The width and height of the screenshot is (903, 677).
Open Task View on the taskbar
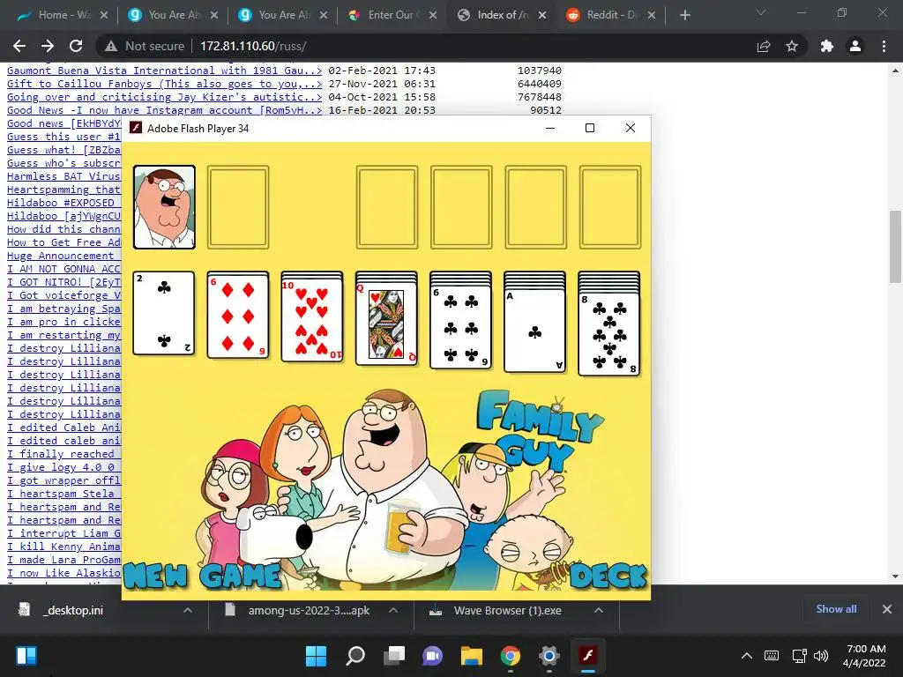394,656
